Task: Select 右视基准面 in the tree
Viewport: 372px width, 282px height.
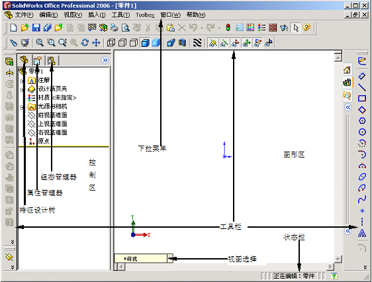Action: coord(52,132)
